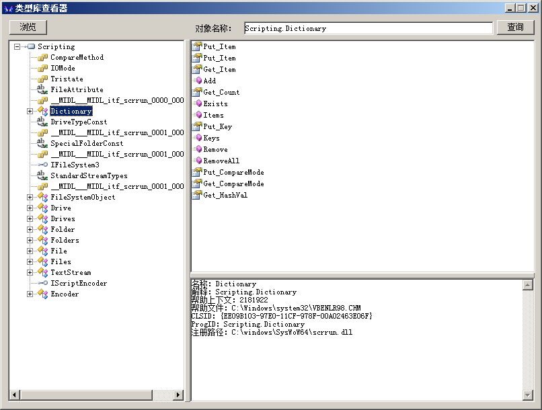This screenshot has width=542, height=410.
Task: Click the tree's horizontal scrollbar left arrow
Action: pyautogui.click(x=15, y=395)
